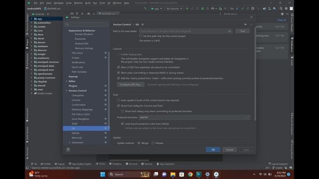319x179 pixels.
Task: Click the green Run app icon
Action: click(187, 8)
